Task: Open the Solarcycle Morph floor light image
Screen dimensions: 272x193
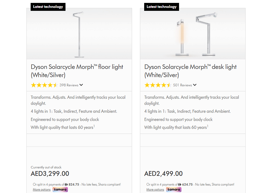Action: 79,34
